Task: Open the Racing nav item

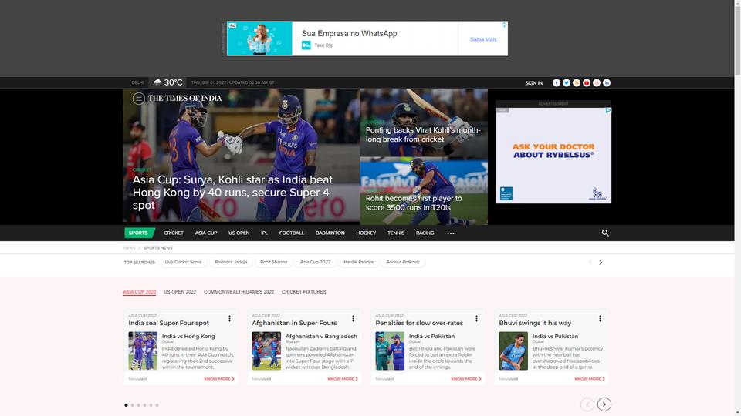Action: 425,233
